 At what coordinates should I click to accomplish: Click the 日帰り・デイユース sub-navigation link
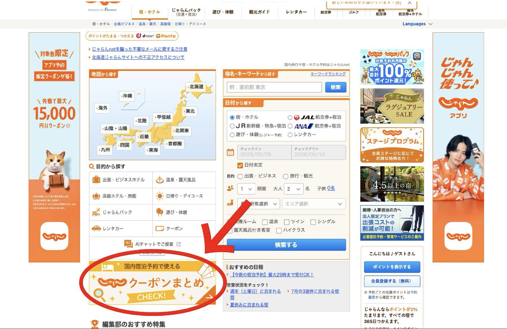(190, 24)
